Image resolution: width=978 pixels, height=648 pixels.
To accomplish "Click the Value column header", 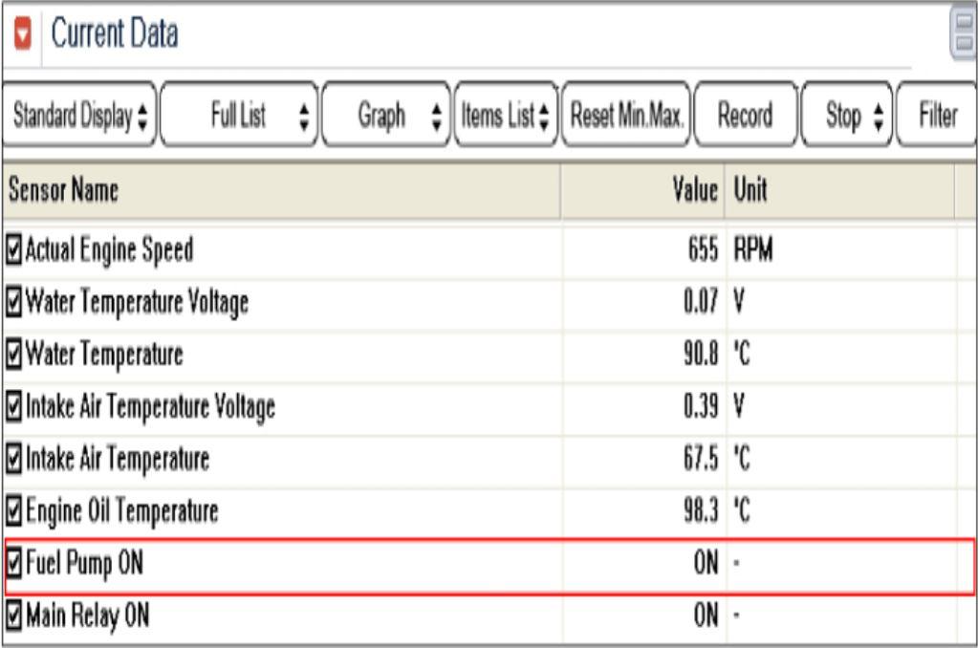I will tap(642, 191).
